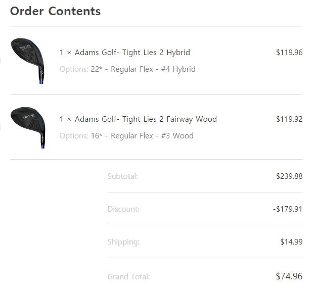
Task: Click the $239.88 subtotal amount
Action: [289, 176]
